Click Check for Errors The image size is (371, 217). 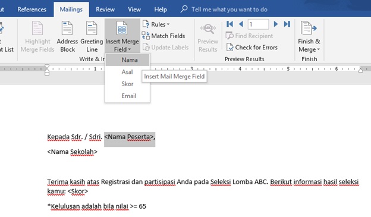click(x=251, y=48)
